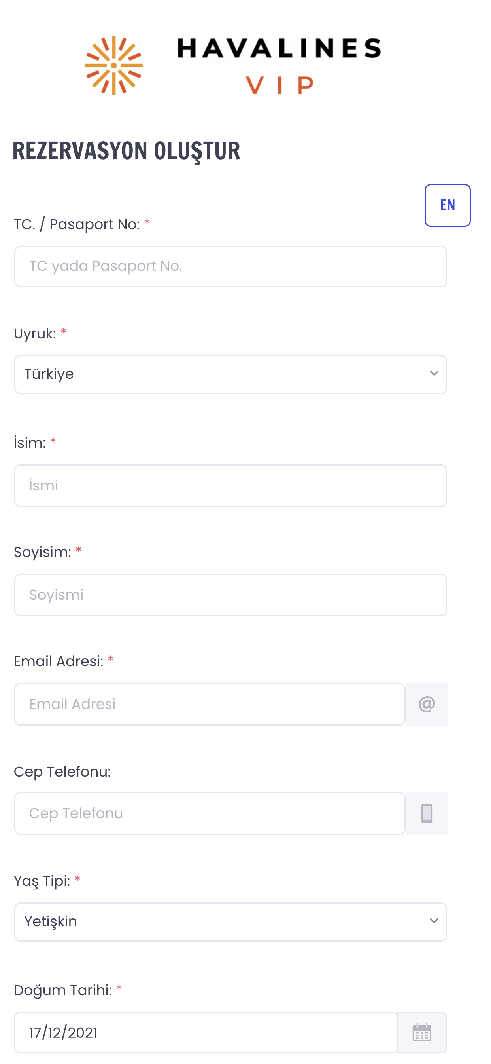The width and height of the screenshot is (491, 1064).
Task: Click the mobile phone icon
Action: point(427,813)
